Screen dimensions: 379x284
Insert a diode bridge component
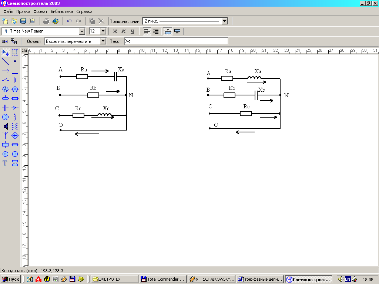pyautogui.click(x=15, y=135)
